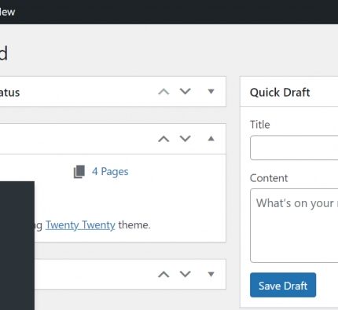The height and width of the screenshot is (310, 338).
Task: Move the bottom collapsed panel down
Action: point(185,274)
